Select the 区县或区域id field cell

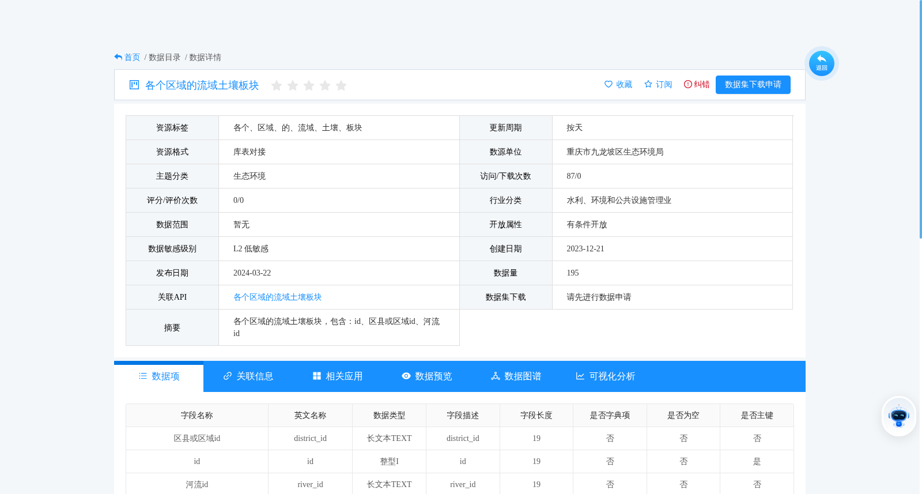pyautogui.click(x=197, y=438)
